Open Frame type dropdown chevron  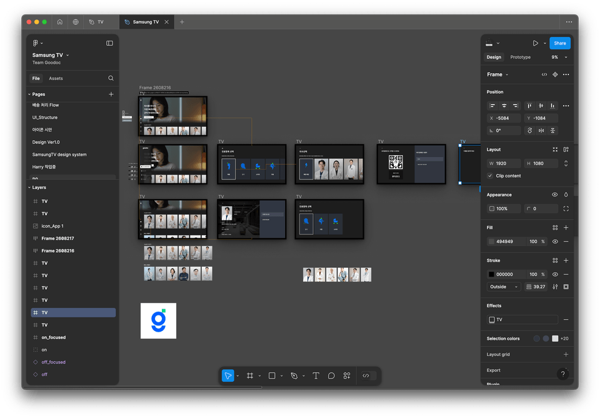[x=507, y=74]
